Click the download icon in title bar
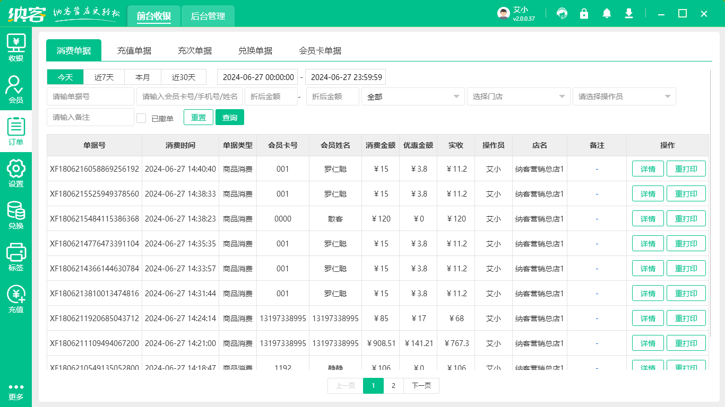This screenshot has height=407, width=725. 629,14
